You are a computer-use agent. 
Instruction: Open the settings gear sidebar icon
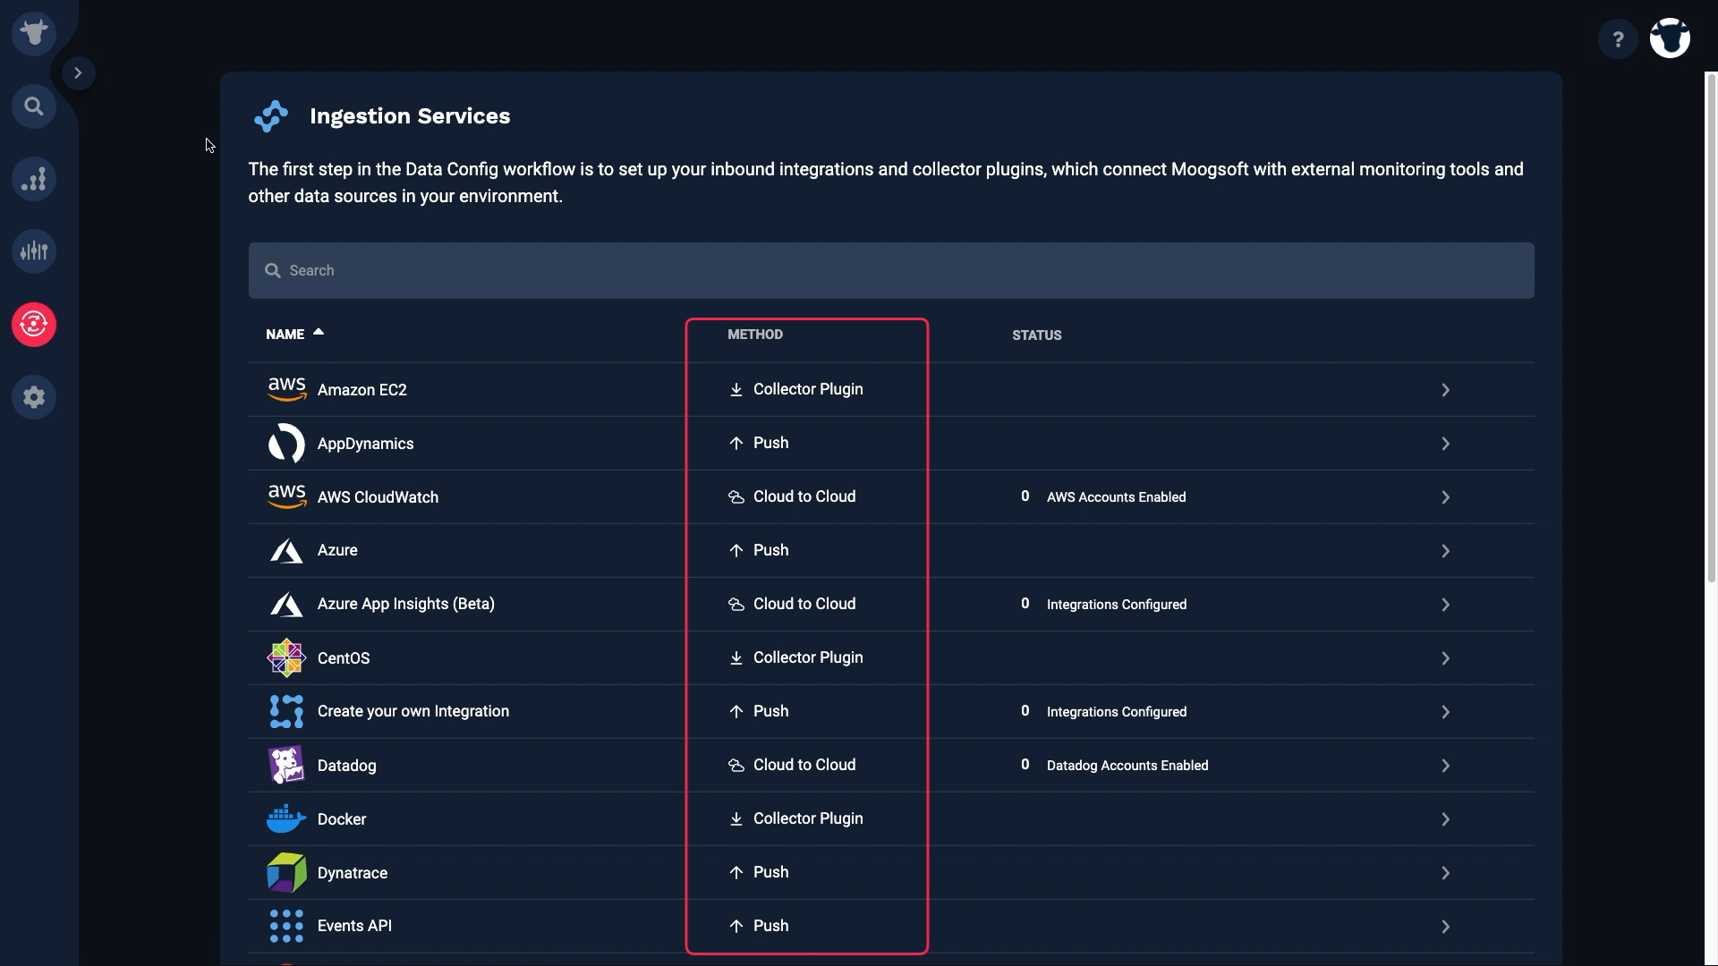(34, 396)
